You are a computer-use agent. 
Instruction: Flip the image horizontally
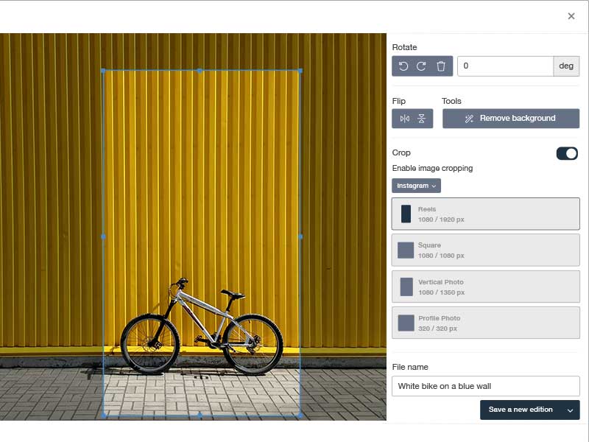[404, 119]
